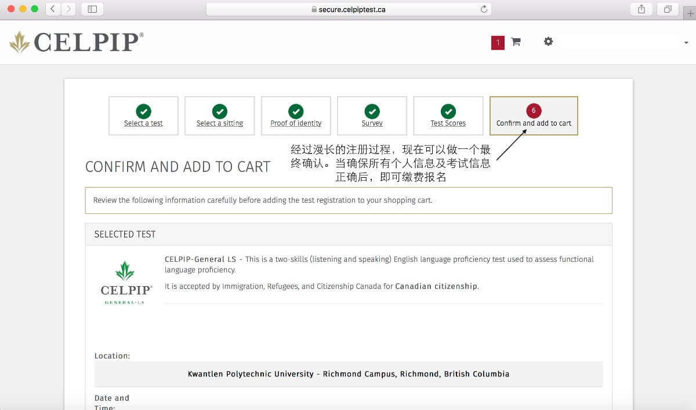Viewport: 696px width, 410px height.
Task: Open settings via the gear icon
Action: pyautogui.click(x=548, y=42)
